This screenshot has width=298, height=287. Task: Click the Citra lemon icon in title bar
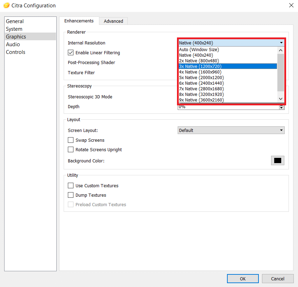tap(6, 6)
